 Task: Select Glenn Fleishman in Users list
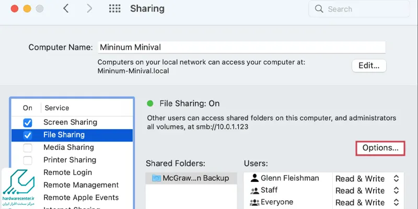pos(288,178)
